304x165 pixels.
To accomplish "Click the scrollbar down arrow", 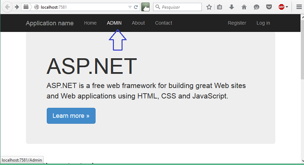I will click(302, 161).
